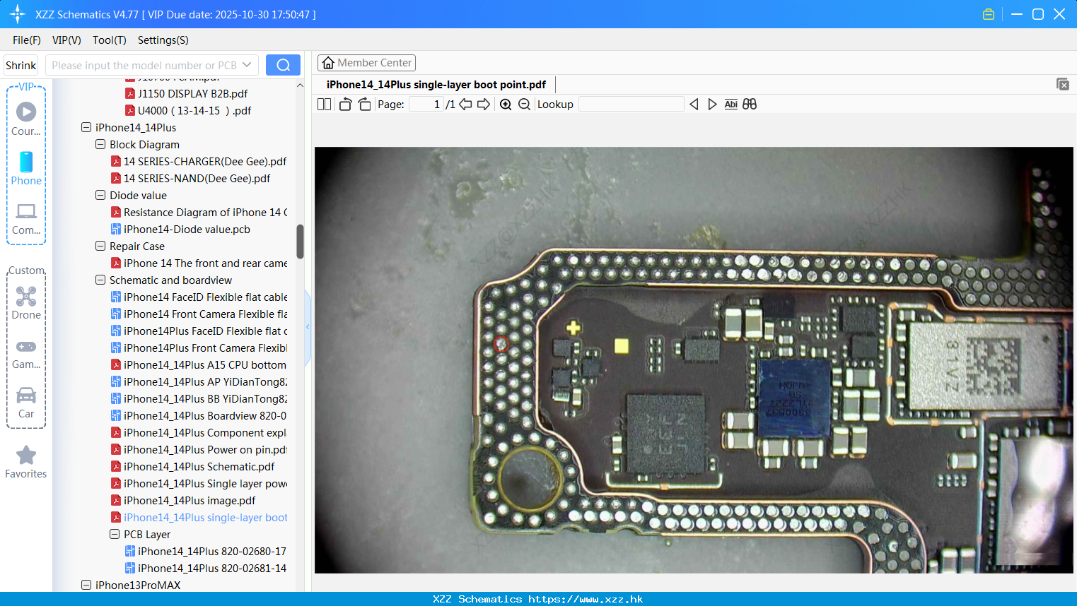This screenshot has height=606, width=1077.
Task: Open iPhone14_14Plus 820-02680-17 layer file
Action: [206, 552]
